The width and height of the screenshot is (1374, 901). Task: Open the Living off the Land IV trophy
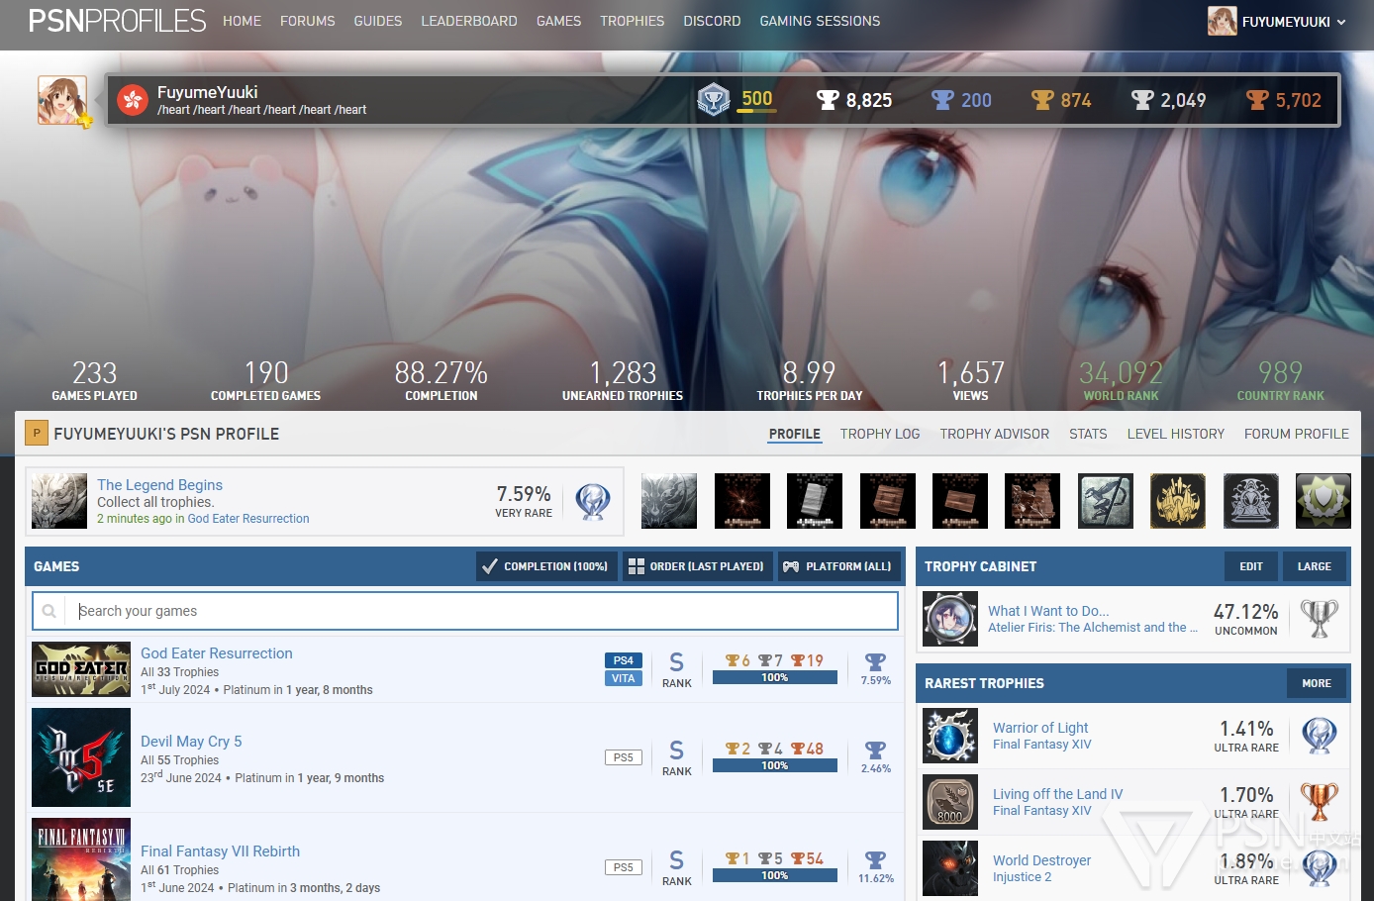click(1057, 794)
